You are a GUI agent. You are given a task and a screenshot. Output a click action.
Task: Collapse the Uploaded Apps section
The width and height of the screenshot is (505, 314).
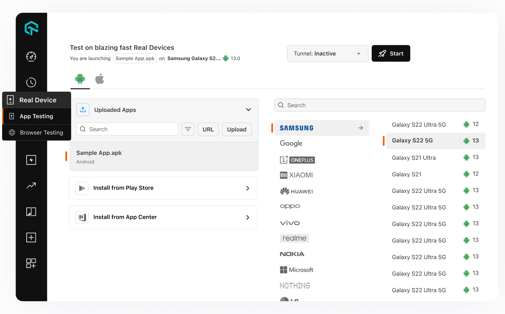pyautogui.click(x=248, y=110)
